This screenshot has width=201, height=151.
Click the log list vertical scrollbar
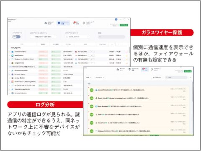point(193,92)
